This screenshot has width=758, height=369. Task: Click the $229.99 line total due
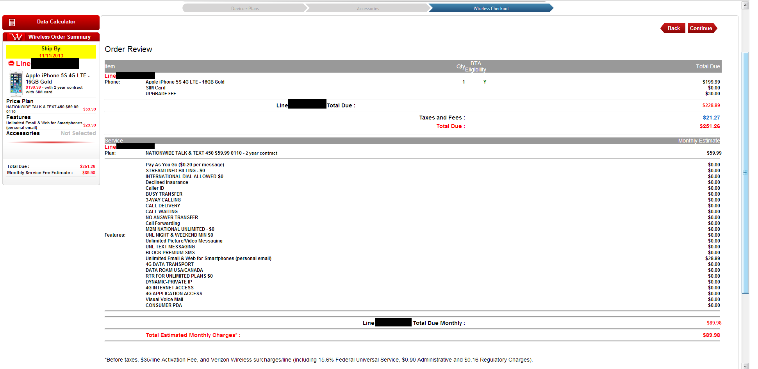pos(711,105)
